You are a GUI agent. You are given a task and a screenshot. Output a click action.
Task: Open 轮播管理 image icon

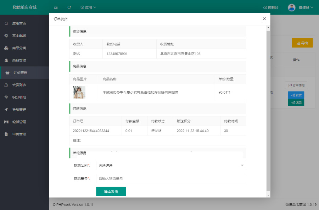point(6,122)
